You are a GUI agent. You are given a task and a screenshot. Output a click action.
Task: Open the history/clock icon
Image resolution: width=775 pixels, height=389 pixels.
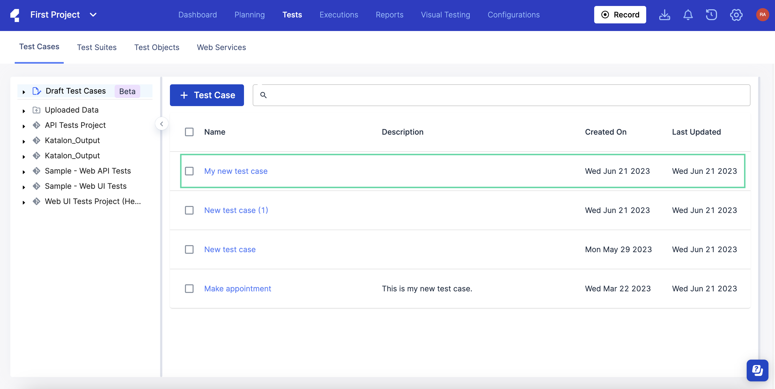coord(712,14)
